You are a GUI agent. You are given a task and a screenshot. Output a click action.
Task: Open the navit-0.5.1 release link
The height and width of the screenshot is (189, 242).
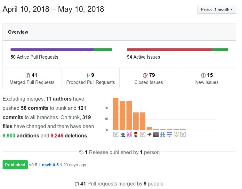tap(52, 165)
